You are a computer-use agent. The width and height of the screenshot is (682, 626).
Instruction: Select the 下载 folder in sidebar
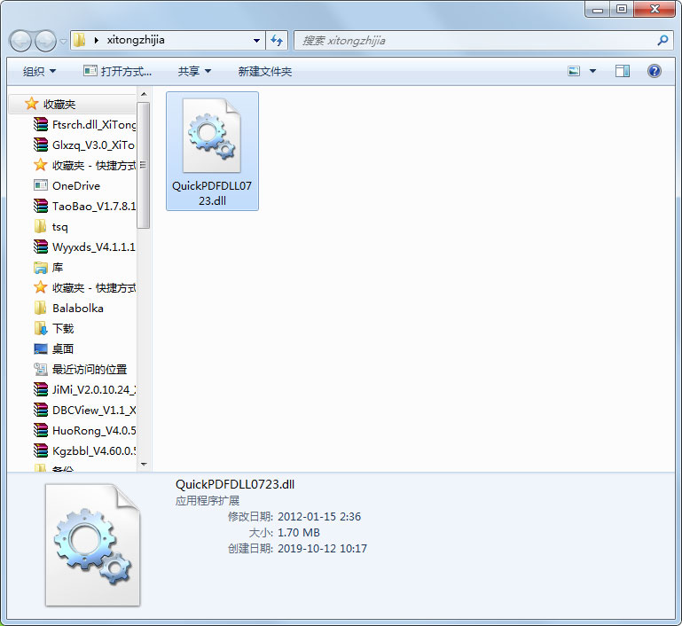point(63,328)
